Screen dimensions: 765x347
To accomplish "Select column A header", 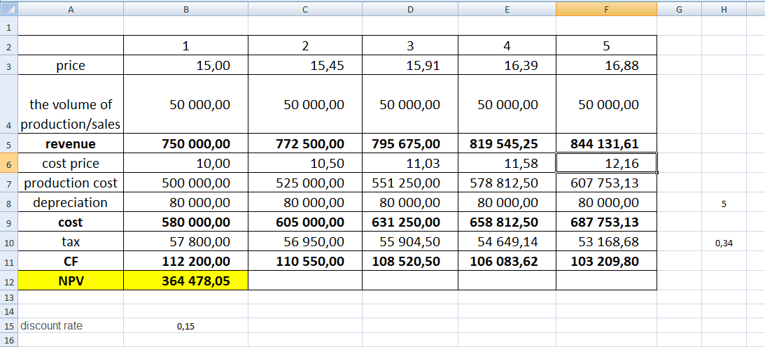I will point(71,8).
